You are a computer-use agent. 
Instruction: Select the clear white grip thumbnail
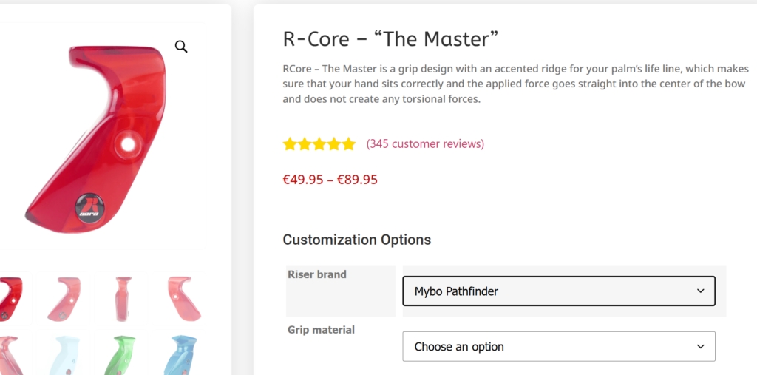(65, 357)
